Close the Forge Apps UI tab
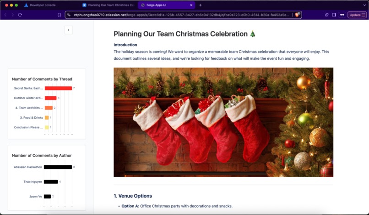Screen dimensions: 369x215 tap(191, 5)
